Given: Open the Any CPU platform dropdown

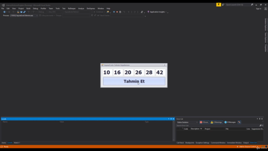Looking at the screenshot, I should tap(56, 12).
